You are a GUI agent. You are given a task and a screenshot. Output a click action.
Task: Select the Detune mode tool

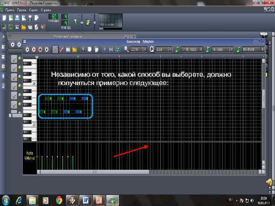(74, 50)
